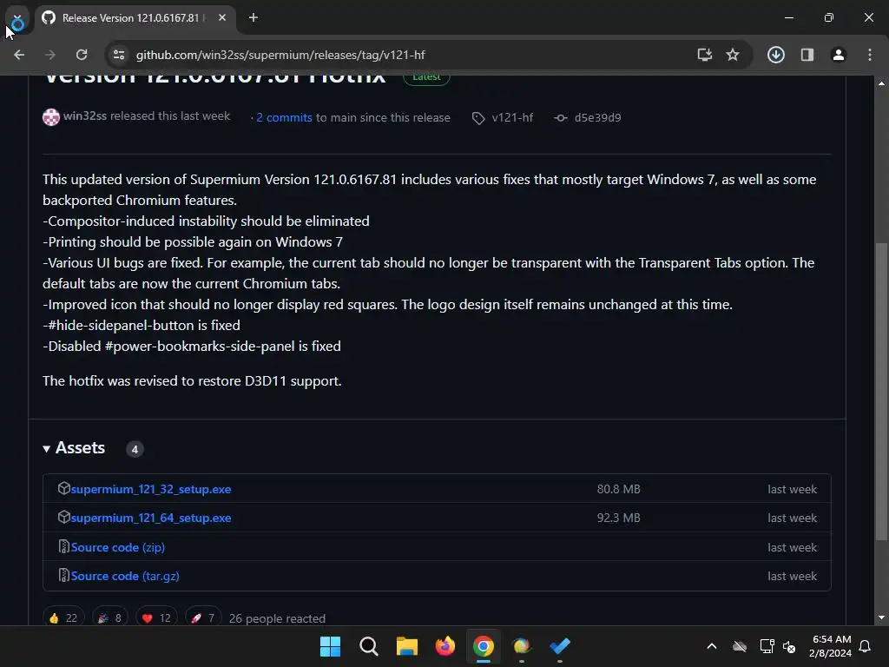Open the Windows Start menu
The height and width of the screenshot is (667, 889).
[330, 646]
